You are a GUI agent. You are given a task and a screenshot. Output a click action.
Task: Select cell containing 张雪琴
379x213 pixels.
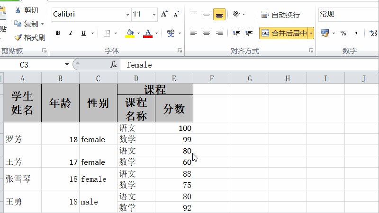click(x=22, y=179)
